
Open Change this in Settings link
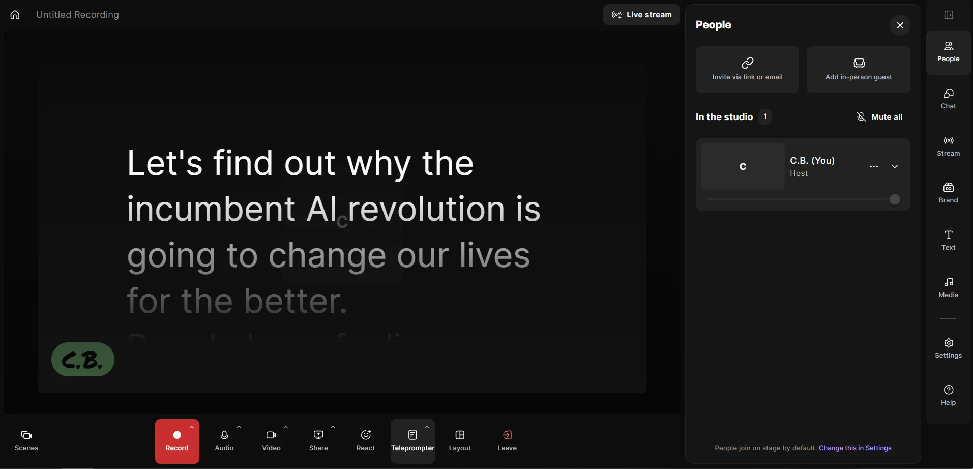[855, 448]
